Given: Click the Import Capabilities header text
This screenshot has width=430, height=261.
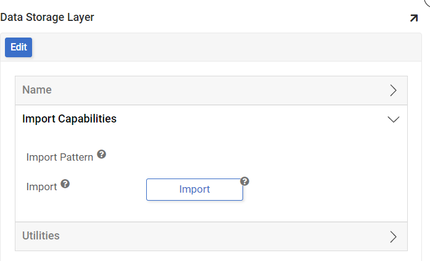Looking at the screenshot, I should click(x=69, y=119).
